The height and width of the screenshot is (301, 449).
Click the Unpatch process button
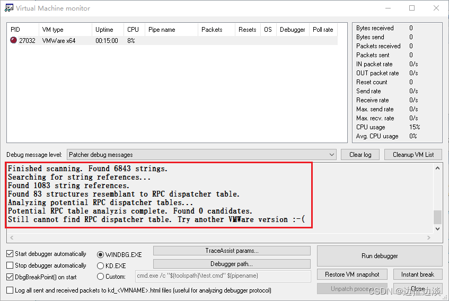click(352, 289)
